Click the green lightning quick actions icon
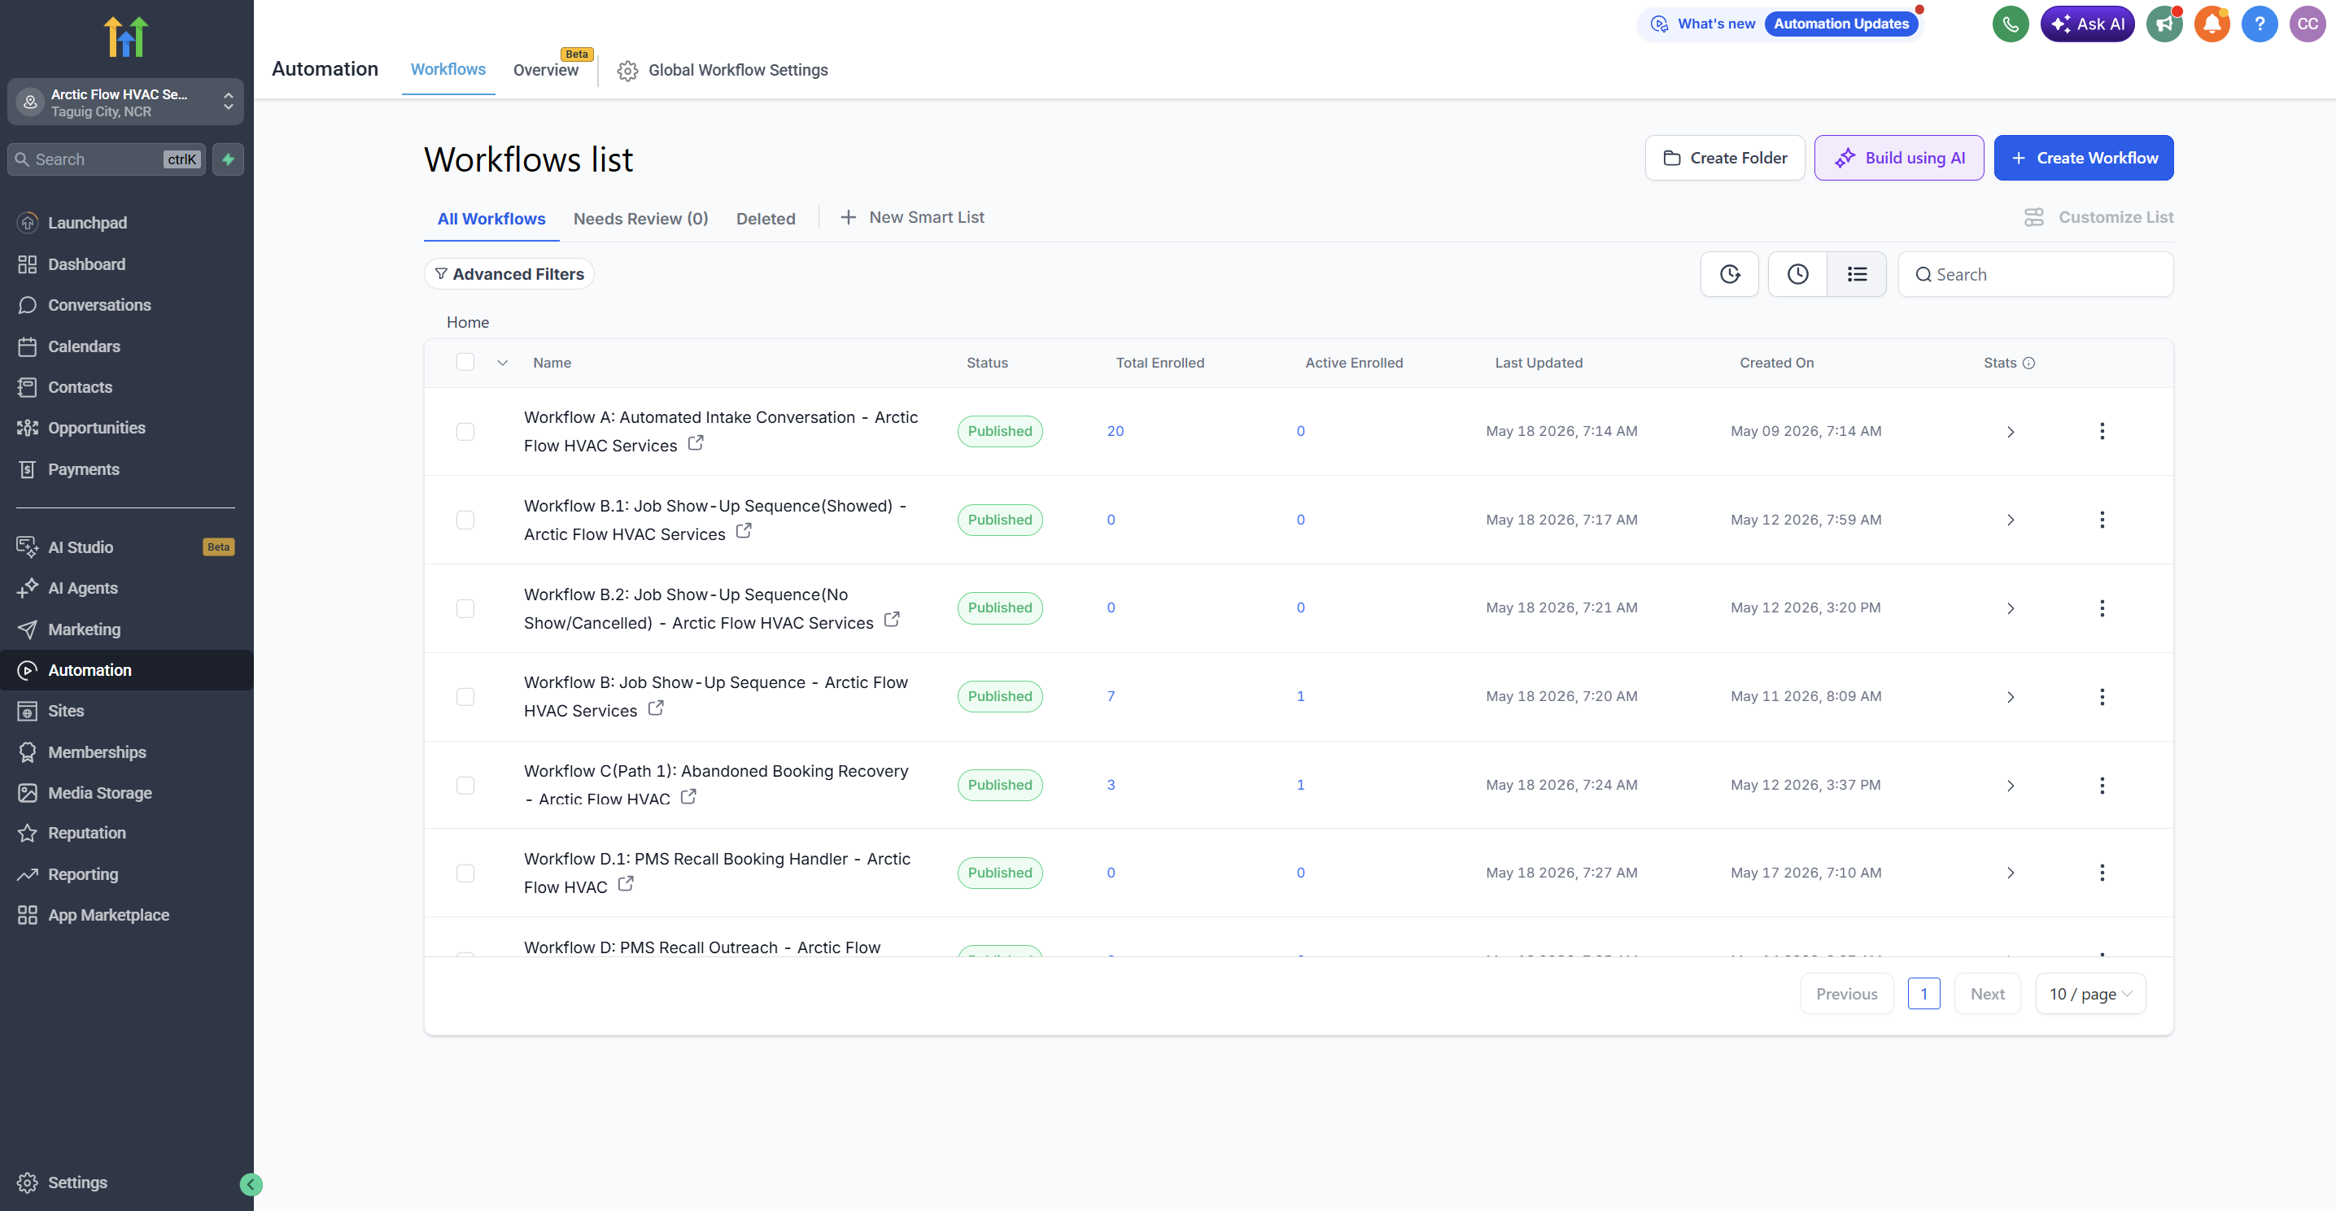2336x1211 pixels. coord(229,159)
